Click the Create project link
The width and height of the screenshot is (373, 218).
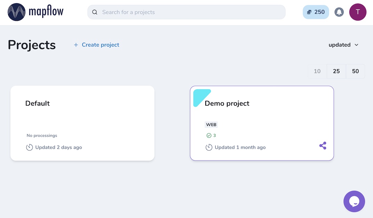coord(96,45)
